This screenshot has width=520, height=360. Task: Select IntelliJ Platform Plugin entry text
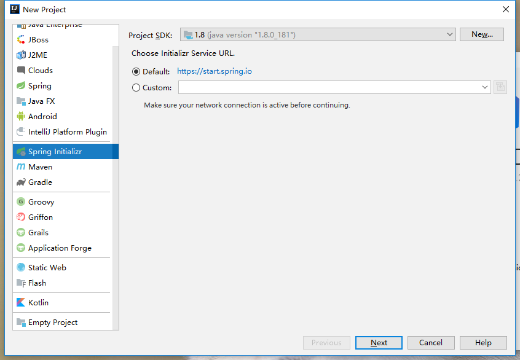click(x=68, y=132)
